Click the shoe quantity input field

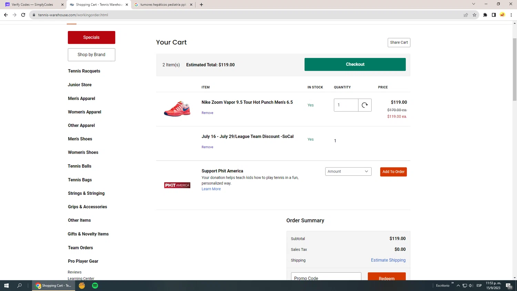[x=346, y=105]
